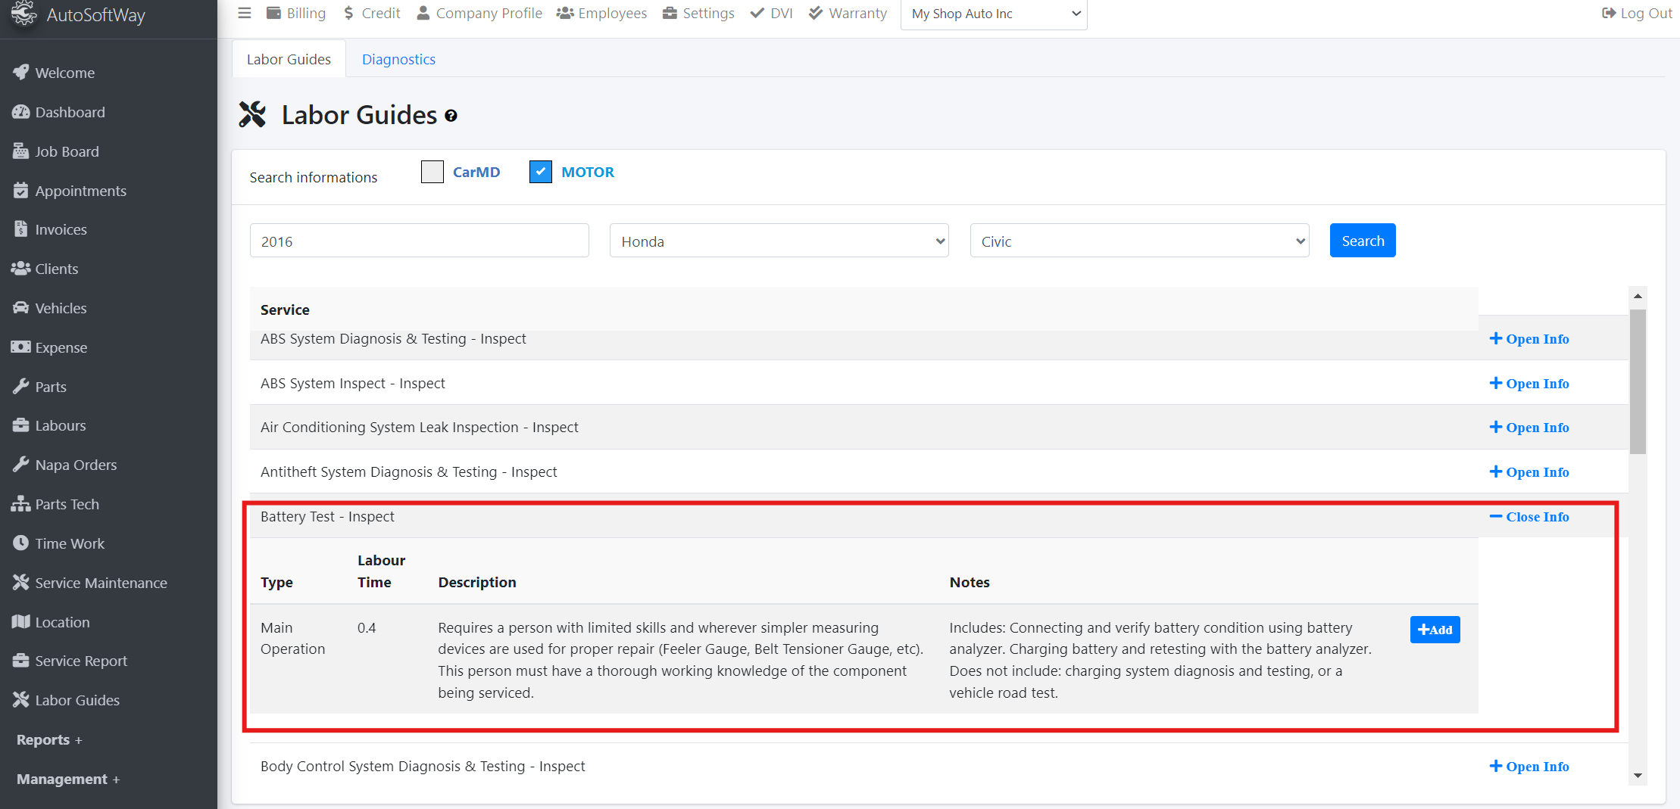1680x809 pixels.
Task: Add the Battery Test main operation
Action: (1435, 630)
